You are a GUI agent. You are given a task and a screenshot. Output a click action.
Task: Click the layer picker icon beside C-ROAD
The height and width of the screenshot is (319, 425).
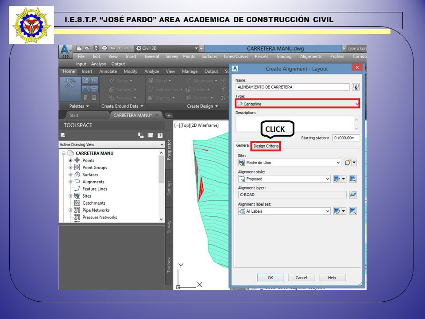[353, 195]
